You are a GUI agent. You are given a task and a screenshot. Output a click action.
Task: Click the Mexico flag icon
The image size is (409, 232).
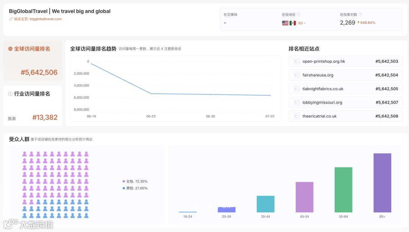click(293, 23)
